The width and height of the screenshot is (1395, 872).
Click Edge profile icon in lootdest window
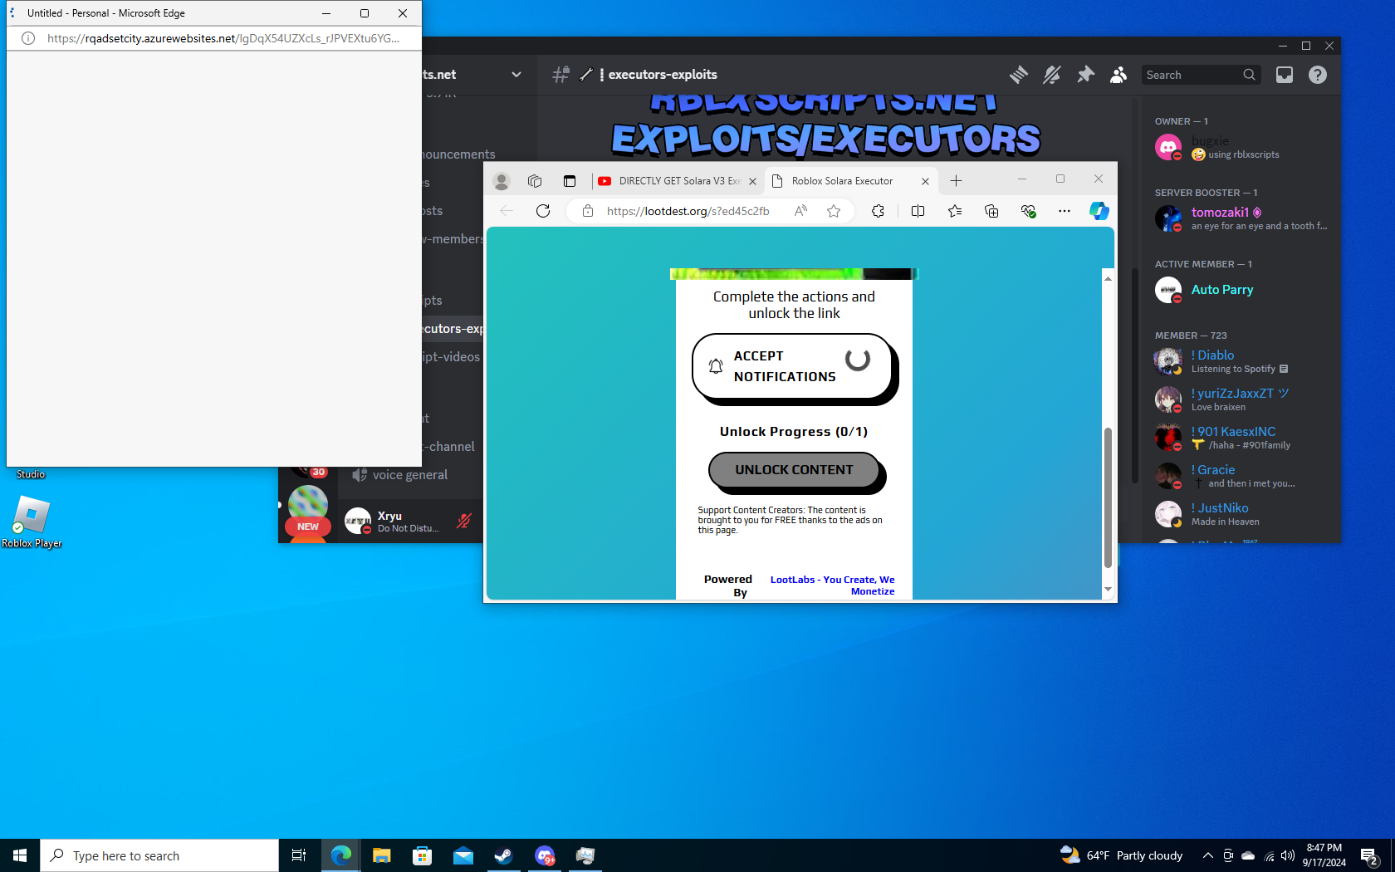[502, 180]
